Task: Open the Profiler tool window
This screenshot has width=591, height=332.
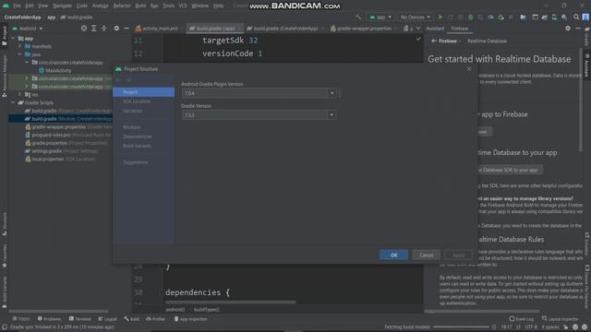Action: point(156,319)
